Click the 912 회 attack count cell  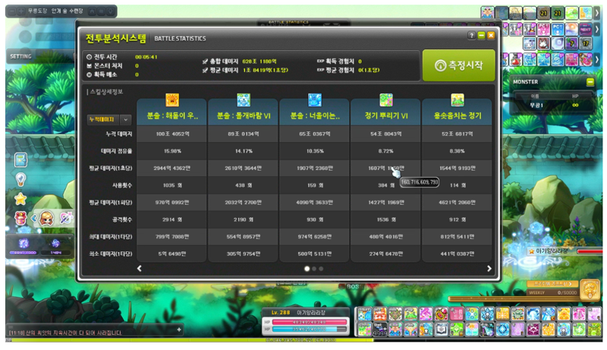[x=457, y=219]
